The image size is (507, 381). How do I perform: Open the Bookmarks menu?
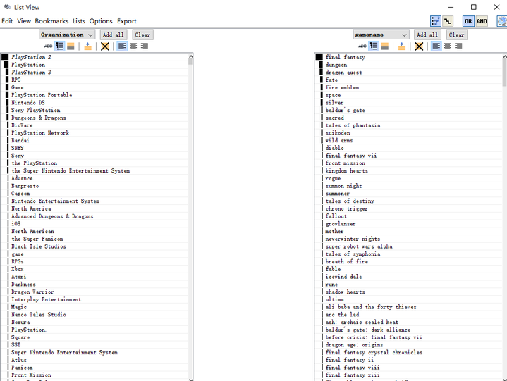(51, 21)
